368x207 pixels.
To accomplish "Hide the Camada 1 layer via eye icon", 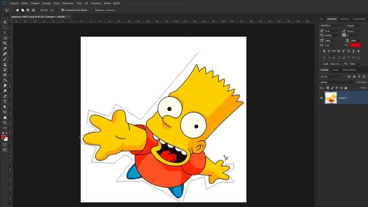I will (x=321, y=98).
